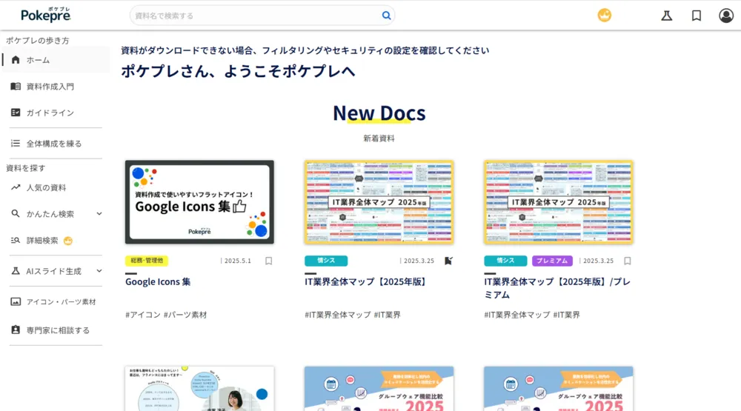Click the New Docs heading
Viewport: 741px width, 411px height.
[x=379, y=113]
